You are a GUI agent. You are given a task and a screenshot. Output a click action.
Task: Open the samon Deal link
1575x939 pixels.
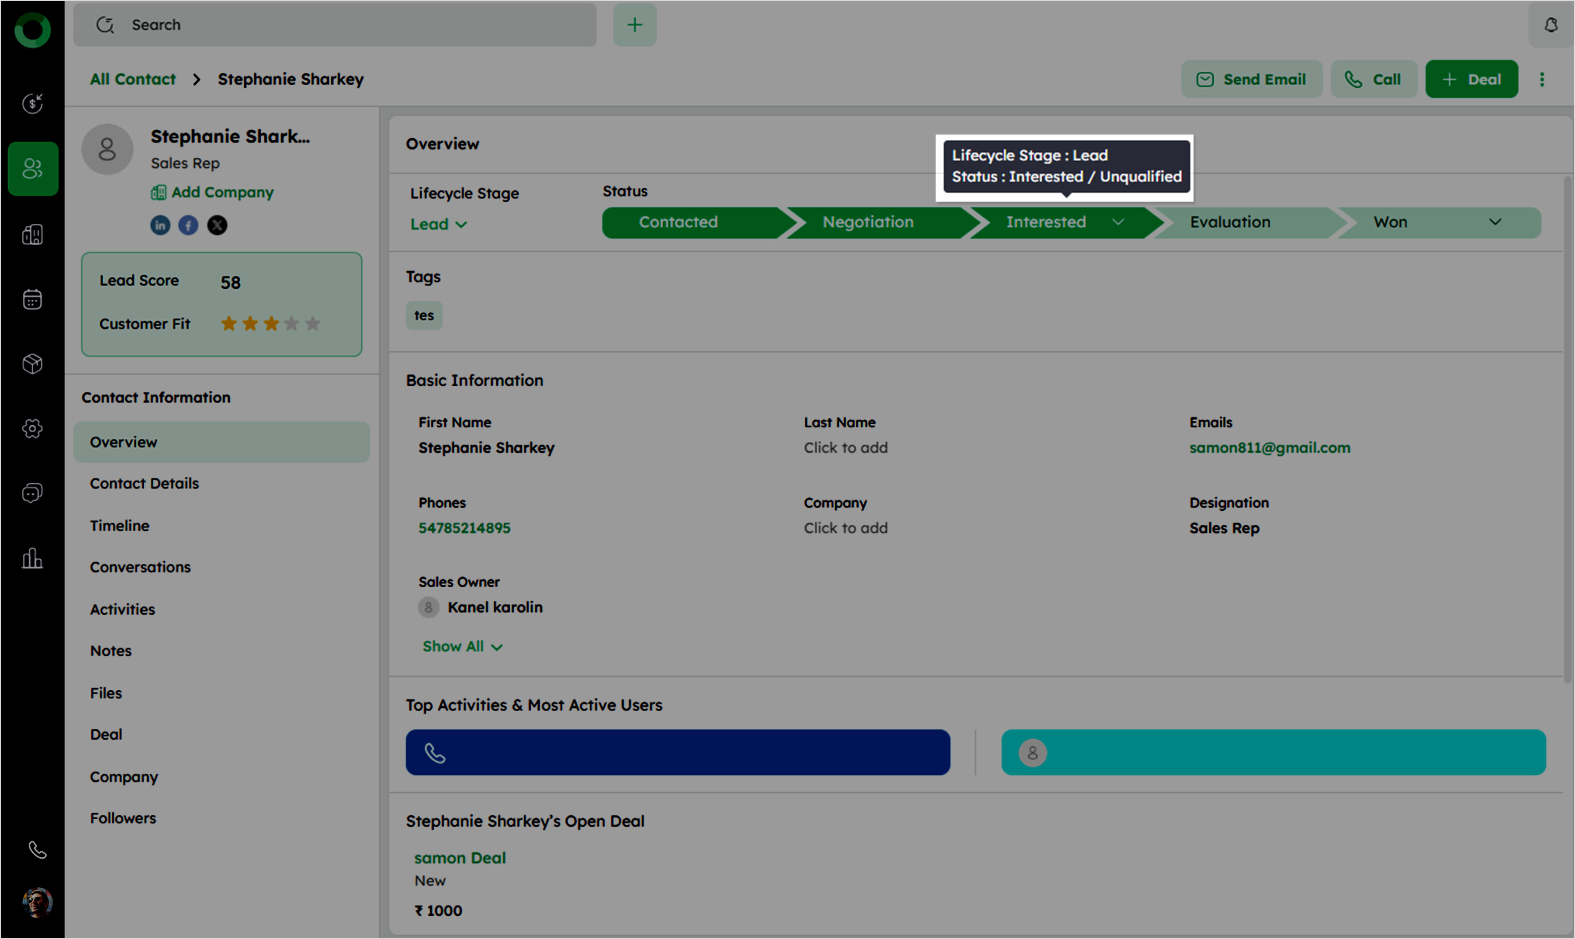460,858
